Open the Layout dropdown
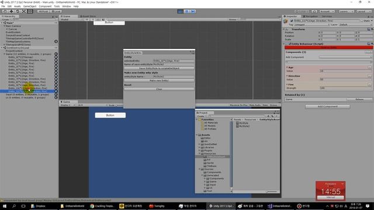Screen dimensions: 374x210 tap(363, 12)
